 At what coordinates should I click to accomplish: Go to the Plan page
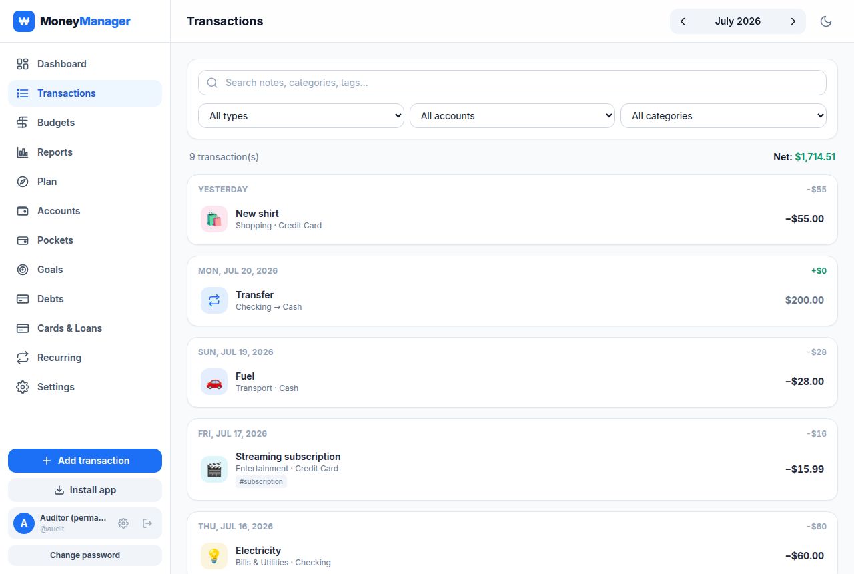coord(85,182)
